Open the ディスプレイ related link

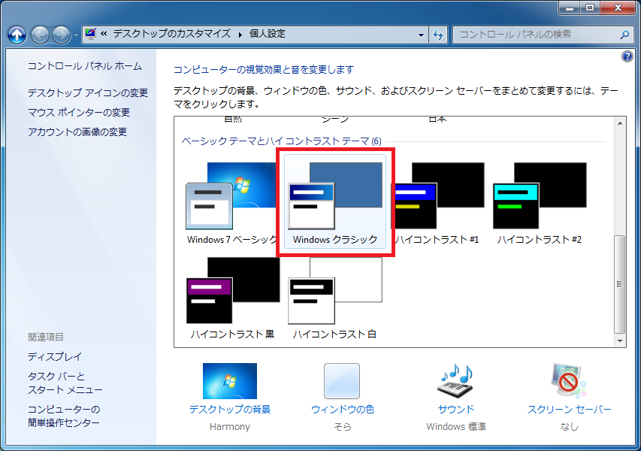54,356
